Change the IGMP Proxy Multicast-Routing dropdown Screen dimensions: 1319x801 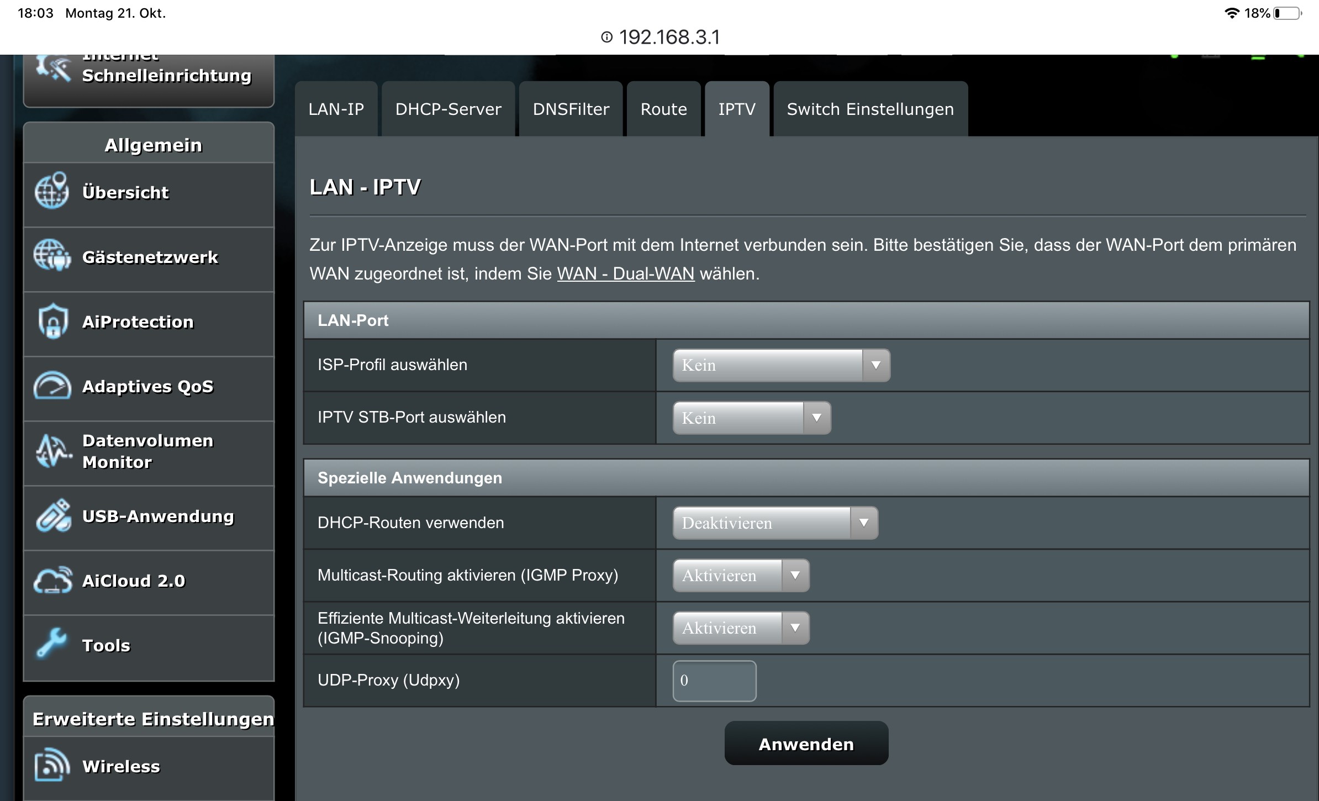[740, 575]
